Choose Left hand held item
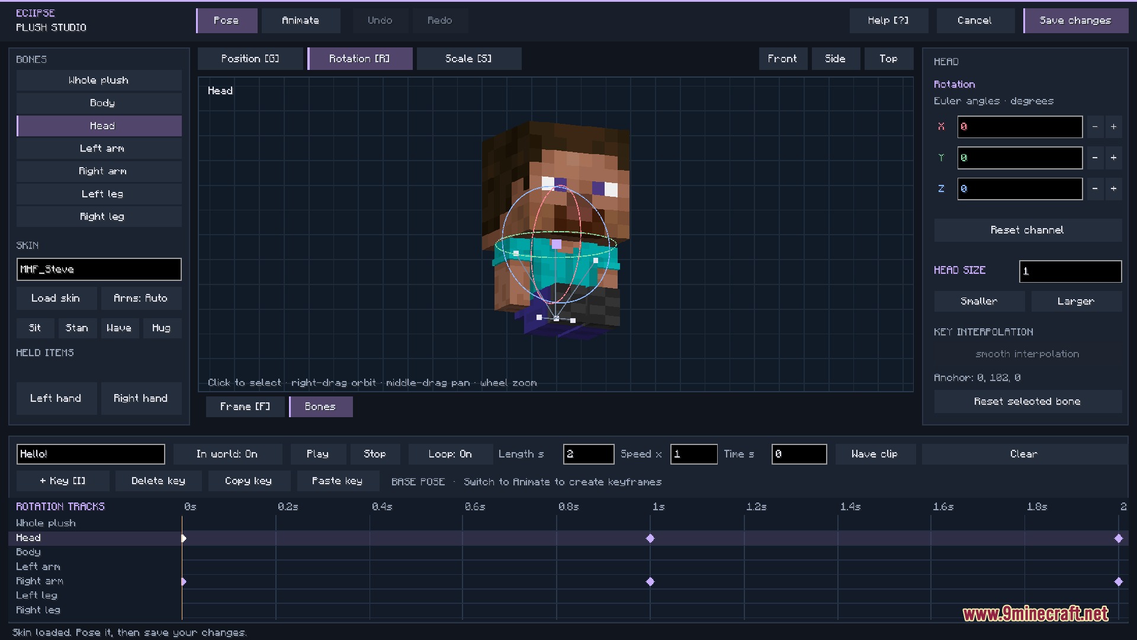This screenshot has height=640, width=1137. pyautogui.click(x=56, y=399)
